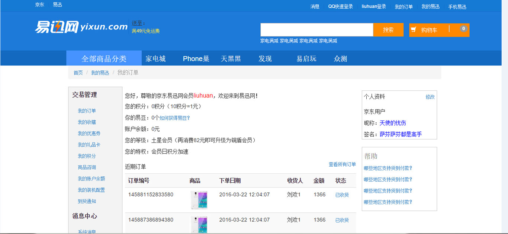Click 查看所有订单 link
The width and height of the screenshot is (508, 234).
tap(342, 164)
